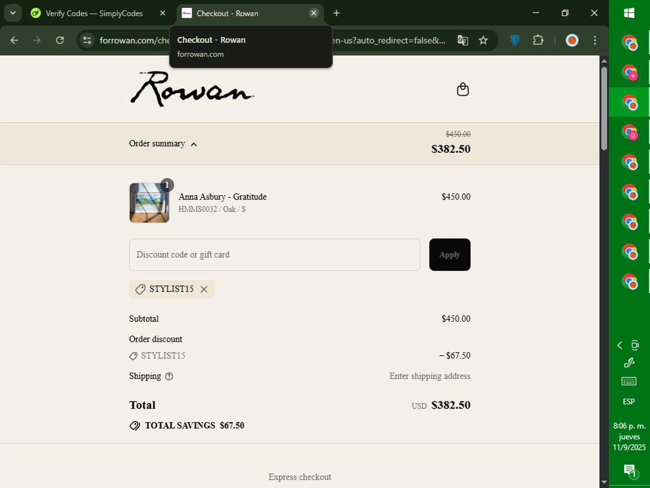Show hidden tray icons chevron

(x=620, y=345)
